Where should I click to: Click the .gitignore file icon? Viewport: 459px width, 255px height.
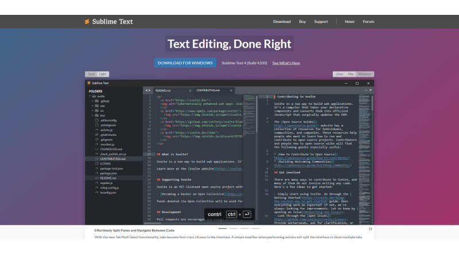(96, 139)
